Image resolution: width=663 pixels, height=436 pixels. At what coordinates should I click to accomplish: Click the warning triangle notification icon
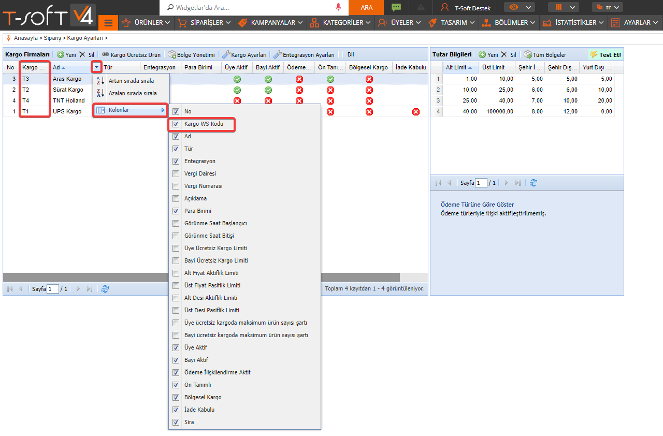tap(421, 7)
